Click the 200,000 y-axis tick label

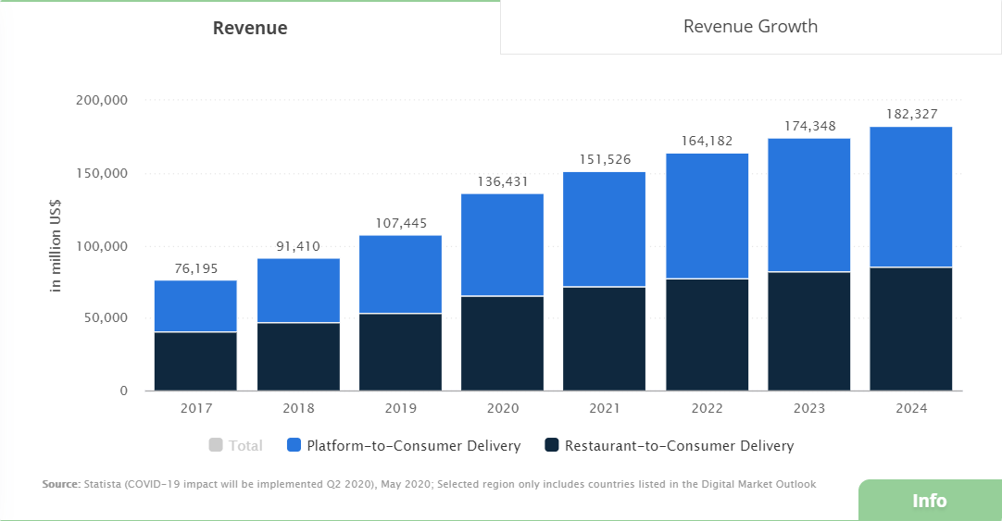coord(102,100)
